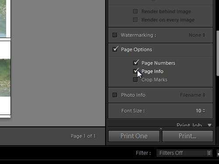219x164 pixels.
Task: Enable the Watermarking checkbox
Action: pos(115,35)
